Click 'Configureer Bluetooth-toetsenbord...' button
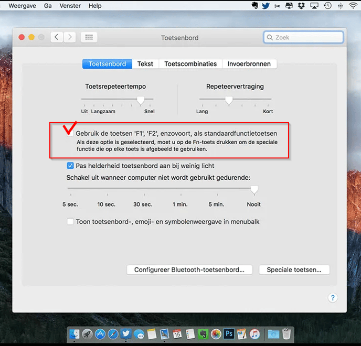This screenshot has width=361, height=346. 189,269
